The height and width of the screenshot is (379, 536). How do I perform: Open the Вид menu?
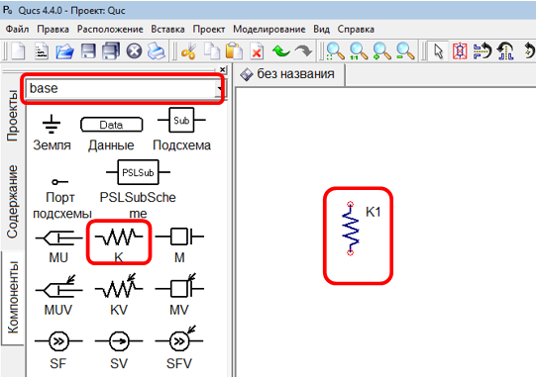[x=322, y=30]
